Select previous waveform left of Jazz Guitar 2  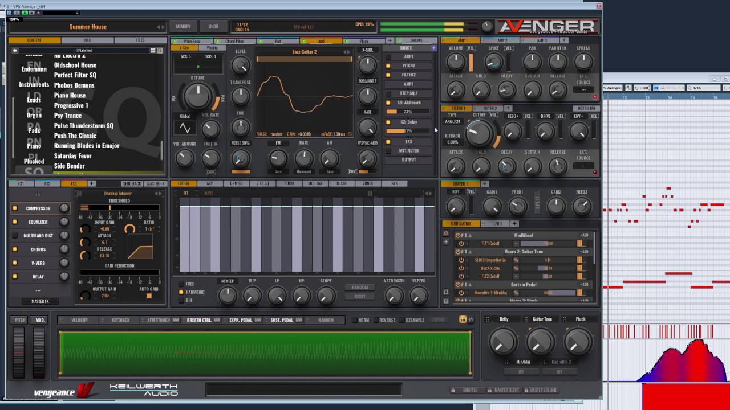[345, 52]
